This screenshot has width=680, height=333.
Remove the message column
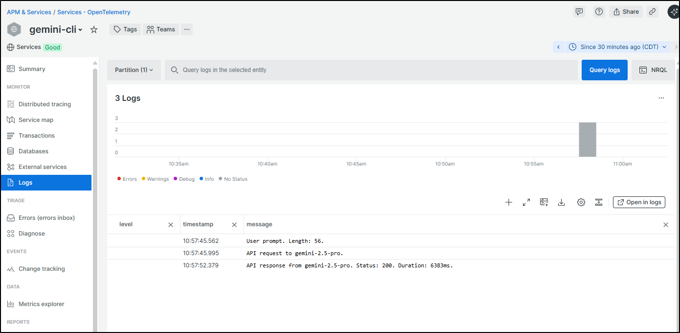666,225
